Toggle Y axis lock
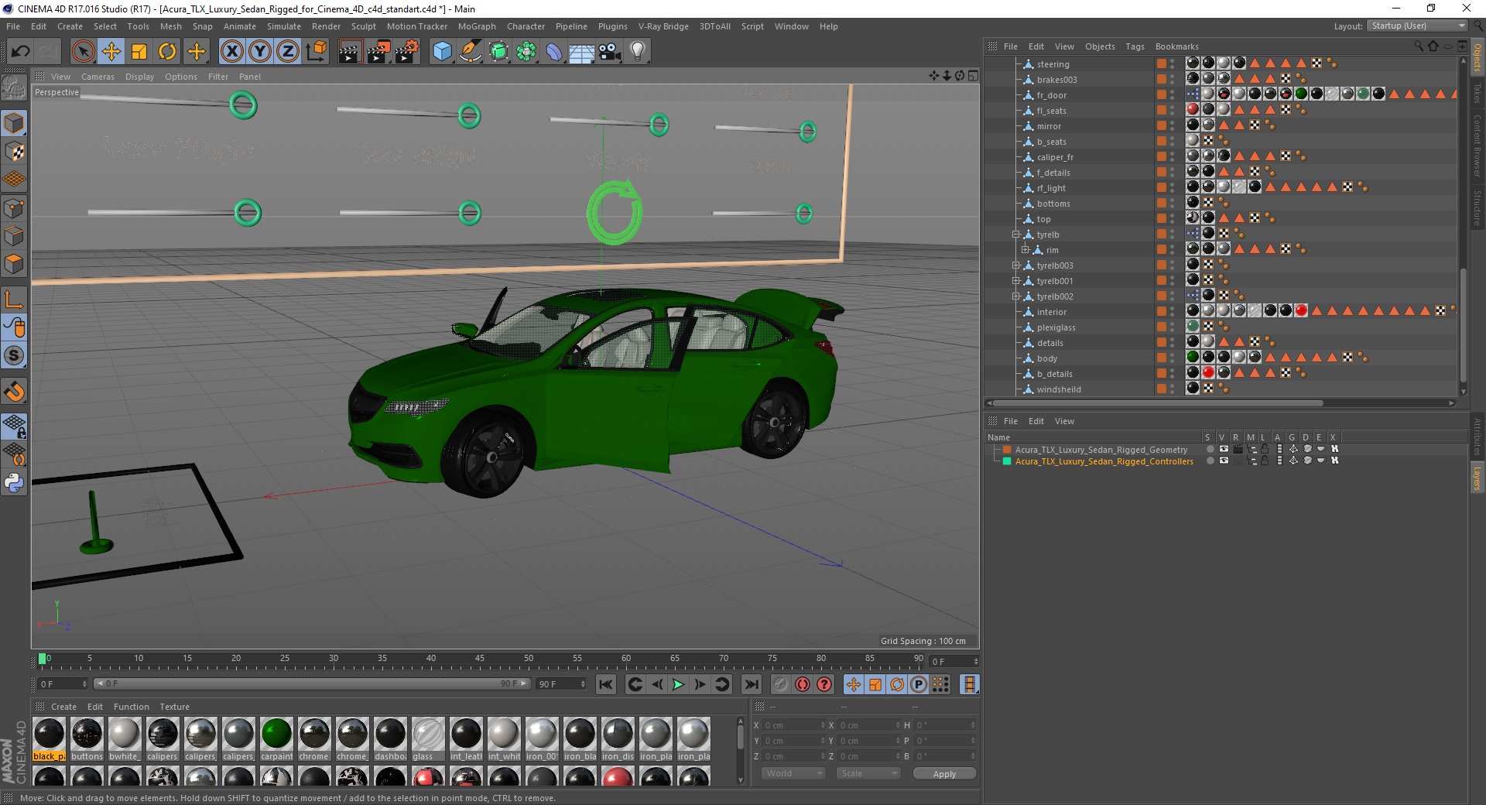Image resolution: width=1486 pixels, height=805 pixels. coord(260,52)
